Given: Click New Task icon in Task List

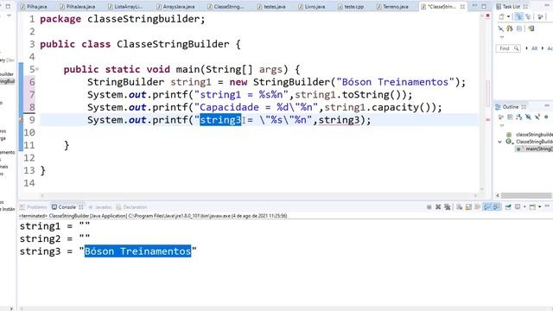Looking at the screenshot, I should 501,16.
